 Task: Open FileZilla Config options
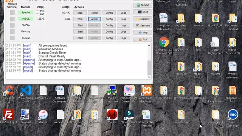point(109,25)
